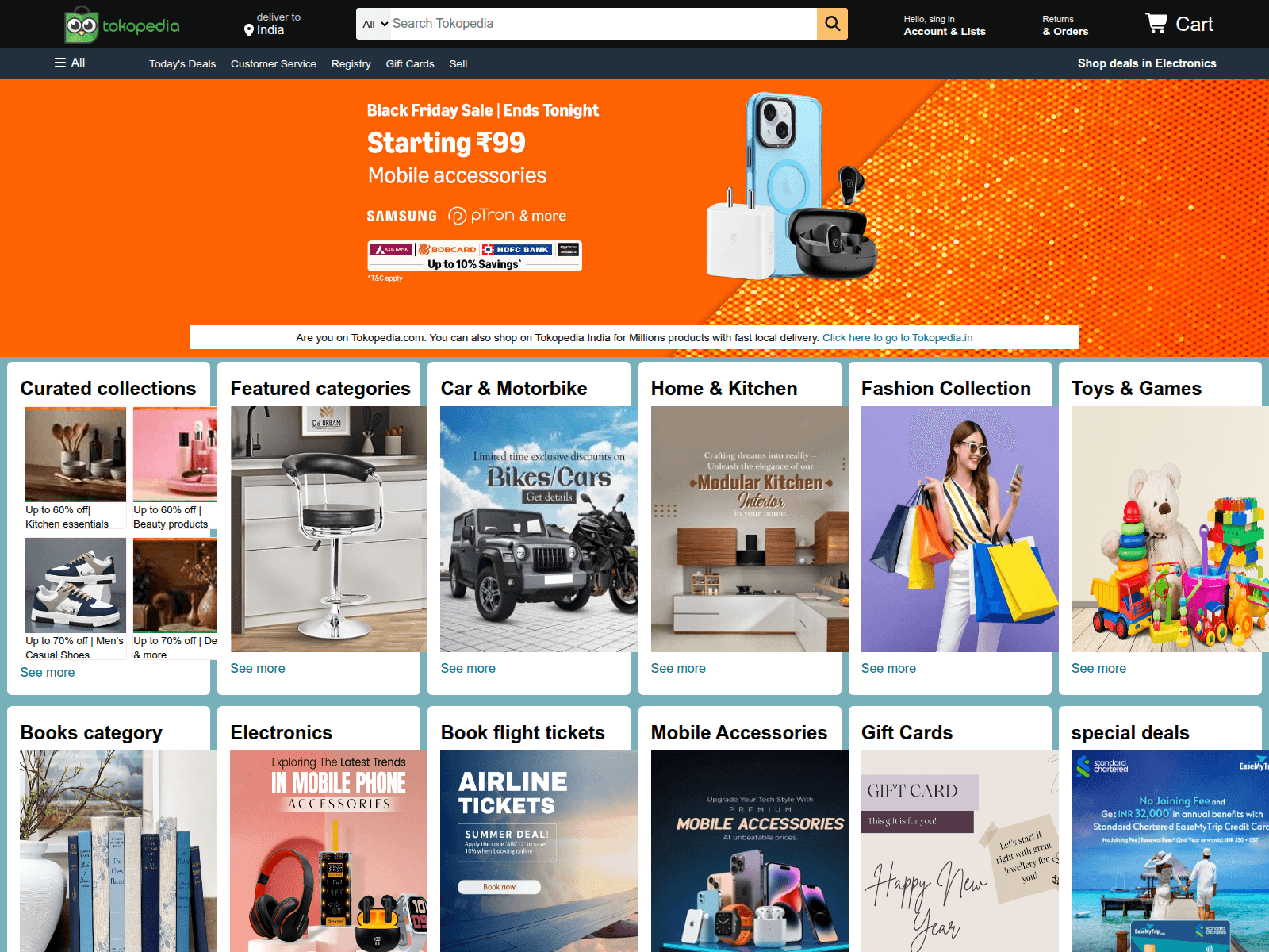This screenshot has width=1269, height=952.
Task: Open Customer Service menu item
Action: [x=274, y=63]
